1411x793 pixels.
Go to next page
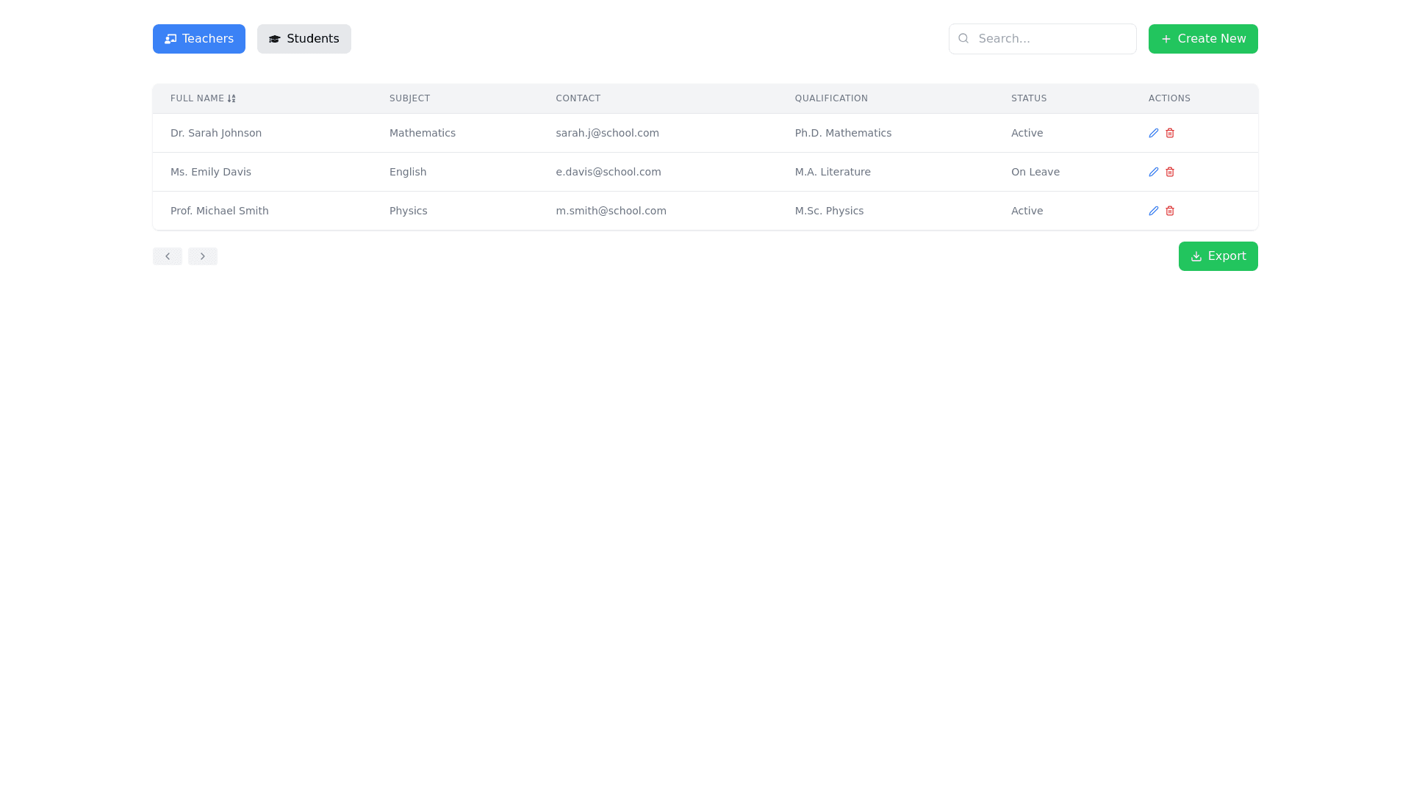[x=203, y=256]
